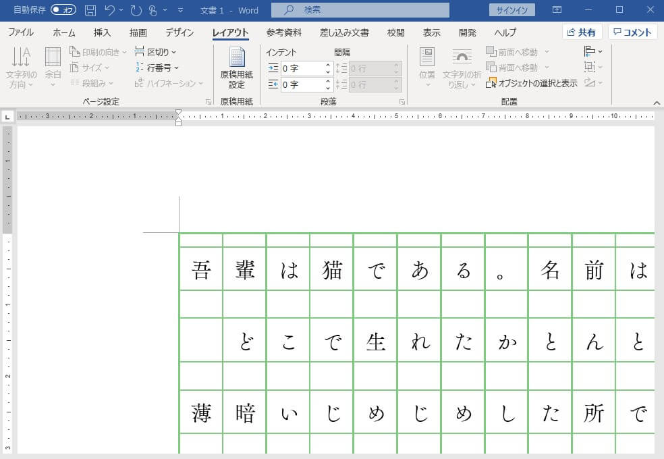Switch to the ホーム tab
The image size is (664, 459).
64,32
